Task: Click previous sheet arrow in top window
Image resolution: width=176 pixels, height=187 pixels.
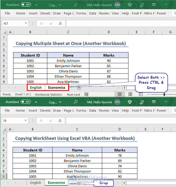Action: click(8, 87)
